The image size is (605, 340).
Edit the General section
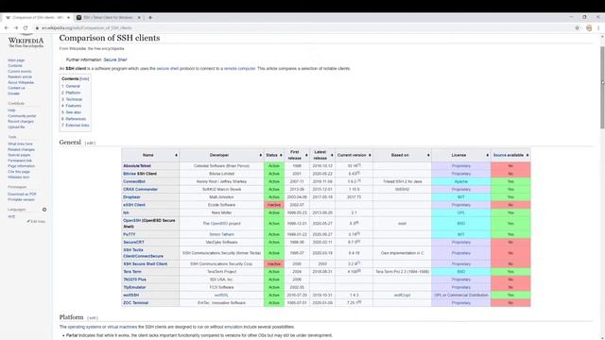(x=90, y=143)
